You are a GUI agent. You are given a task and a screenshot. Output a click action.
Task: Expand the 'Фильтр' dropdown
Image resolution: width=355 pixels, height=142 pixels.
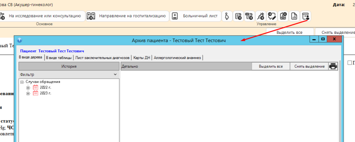click(115, 74)
